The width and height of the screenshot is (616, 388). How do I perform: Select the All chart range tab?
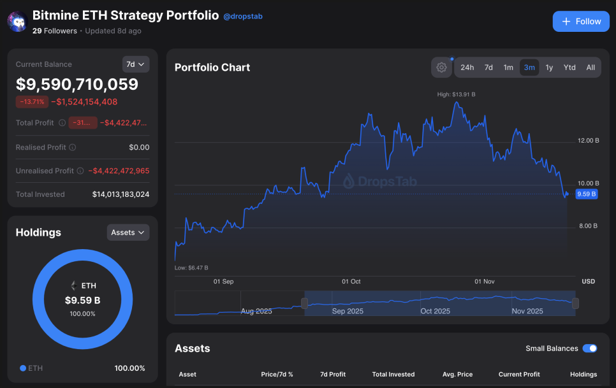point(590,68)
